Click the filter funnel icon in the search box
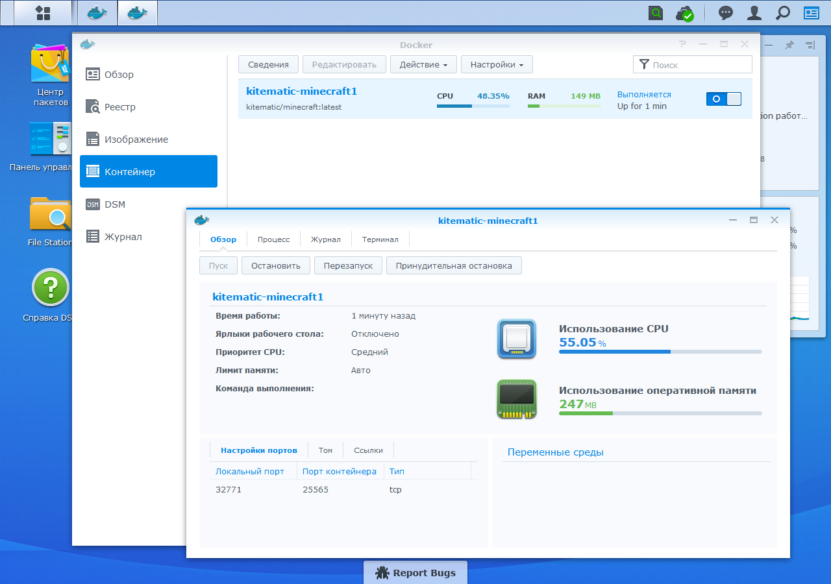 click(644, 64)
